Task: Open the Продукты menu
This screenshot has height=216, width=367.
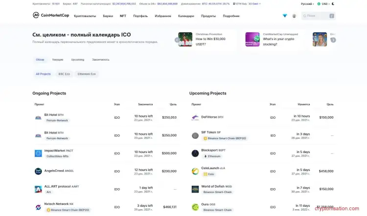Action: (208, 16)
